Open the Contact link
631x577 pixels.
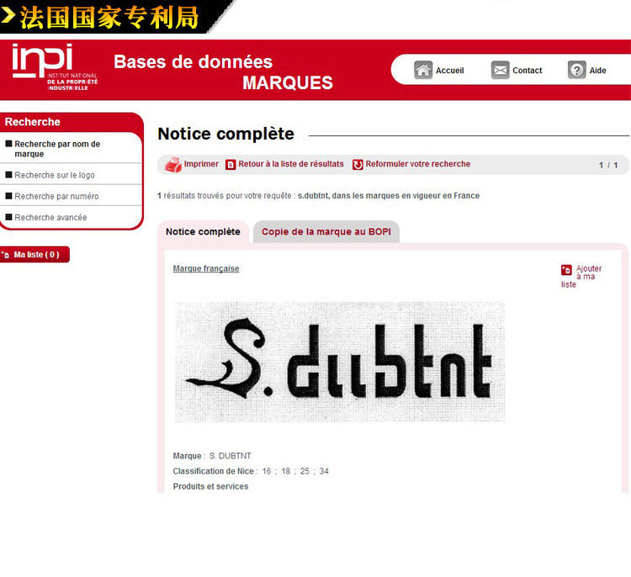[x=528, y=71]
